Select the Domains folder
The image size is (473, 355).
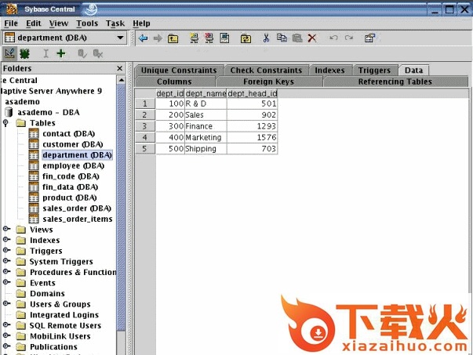[47, 294]
